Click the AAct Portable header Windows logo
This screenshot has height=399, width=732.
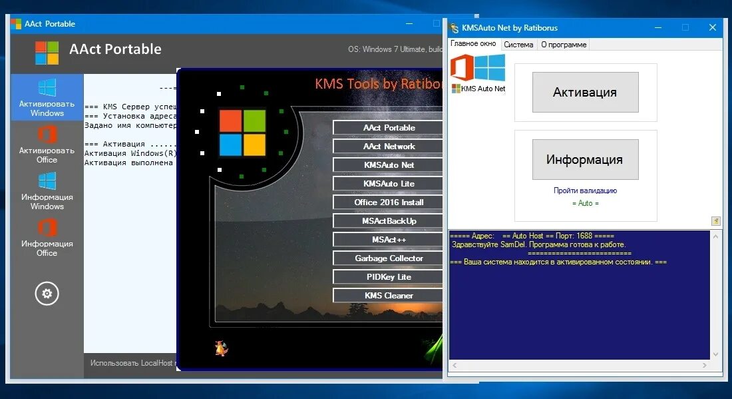click(x=47, y=53)
